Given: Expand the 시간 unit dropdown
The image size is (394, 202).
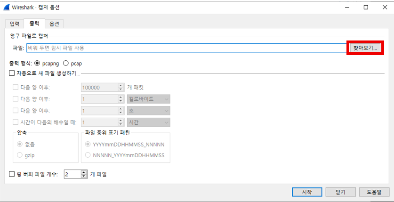Looking at the screenshot, I should 148,122.
